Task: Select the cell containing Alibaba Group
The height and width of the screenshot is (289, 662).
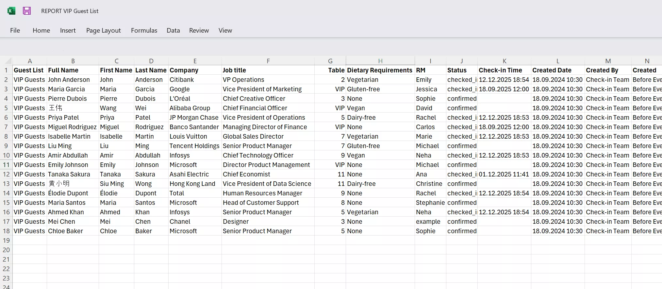Action: coord(195,108)
